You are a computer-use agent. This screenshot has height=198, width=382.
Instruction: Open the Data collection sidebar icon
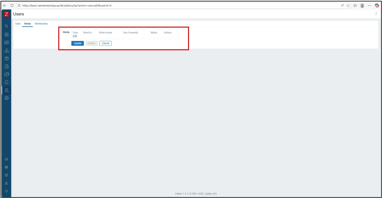click(6, 74)
